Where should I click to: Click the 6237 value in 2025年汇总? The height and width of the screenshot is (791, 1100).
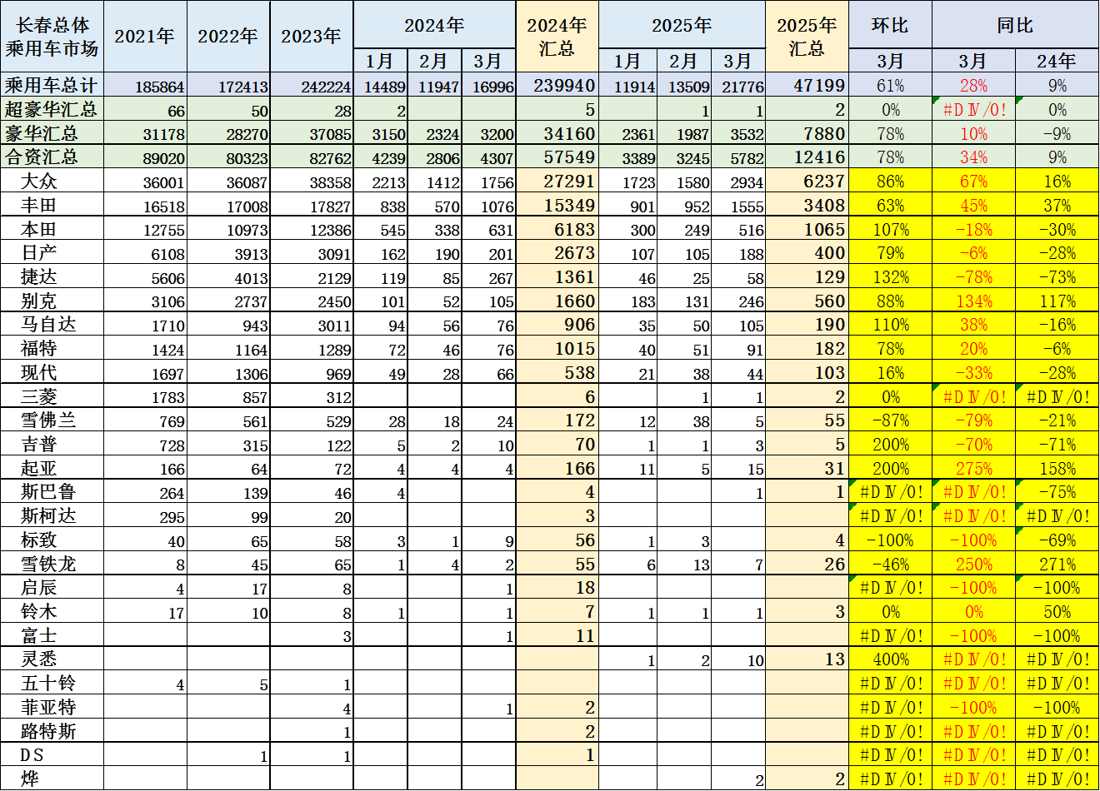point(806,182)
